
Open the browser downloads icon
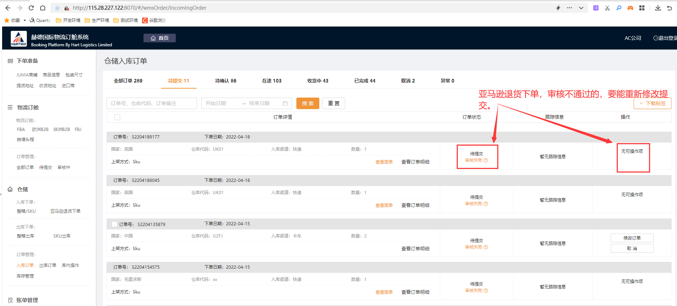tap(658, 8)
